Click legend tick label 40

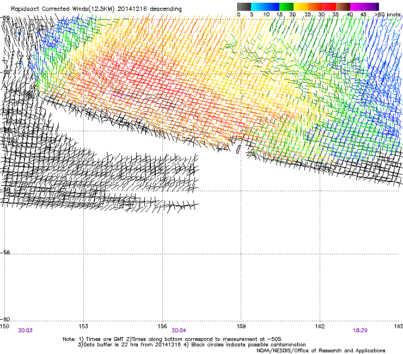pos(350,15)
